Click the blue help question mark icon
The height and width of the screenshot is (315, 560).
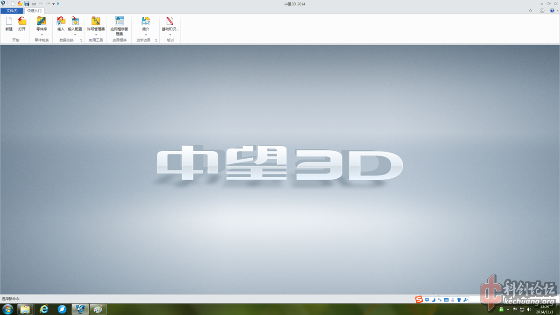(x=552, y=10)
